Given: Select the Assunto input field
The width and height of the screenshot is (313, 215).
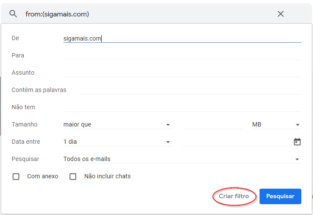Looking at the screenshot, I should [x=182, y=73].
